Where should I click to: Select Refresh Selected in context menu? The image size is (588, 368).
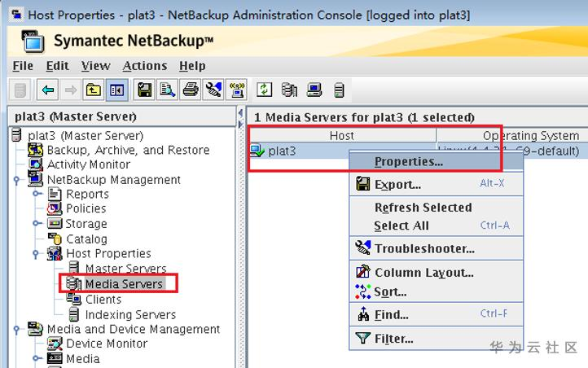click(x=437, y=208)
